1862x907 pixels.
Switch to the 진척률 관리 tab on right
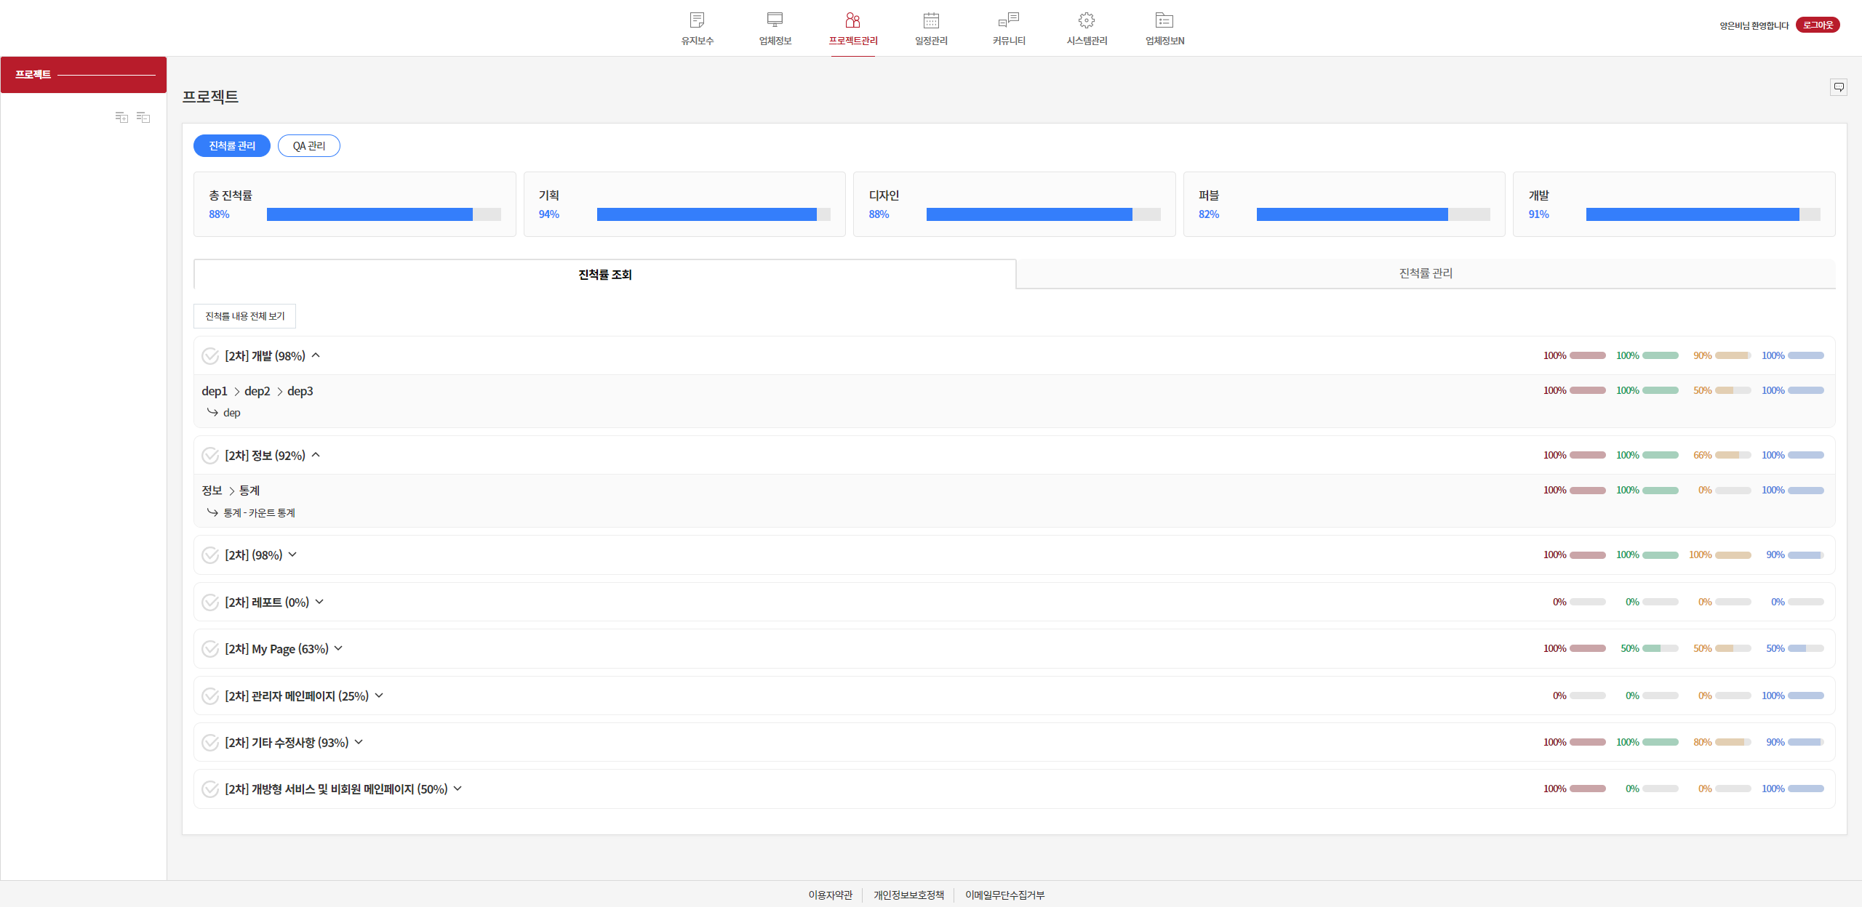1425,273
